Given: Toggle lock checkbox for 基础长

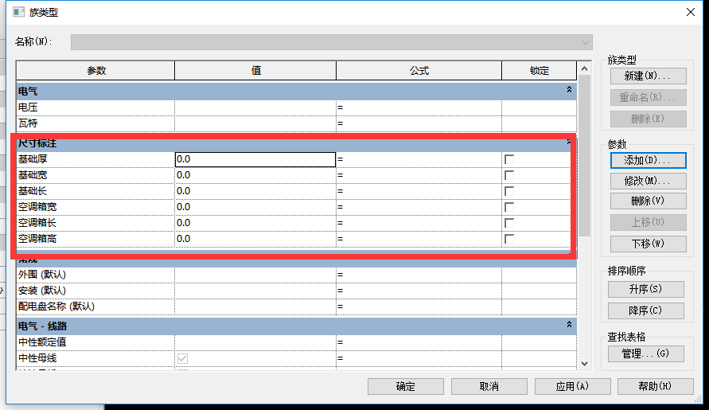Looking at the screenshot, I should click(509, 191).
